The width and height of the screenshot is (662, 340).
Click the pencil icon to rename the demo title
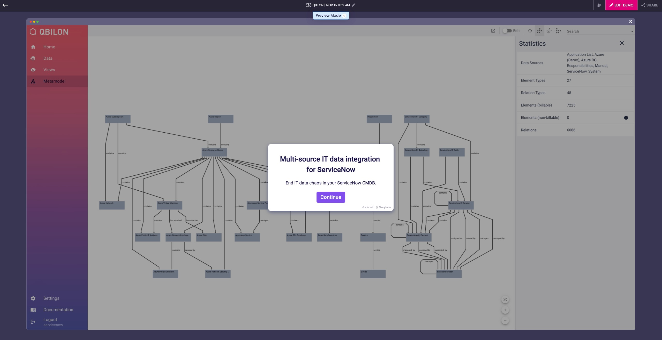(x=353, y=5)
